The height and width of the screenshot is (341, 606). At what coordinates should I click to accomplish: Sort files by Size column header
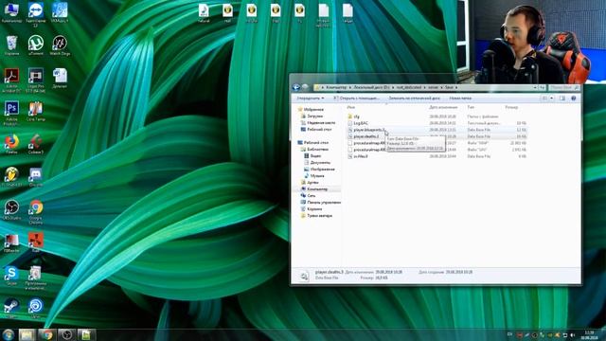coord(511,107)
